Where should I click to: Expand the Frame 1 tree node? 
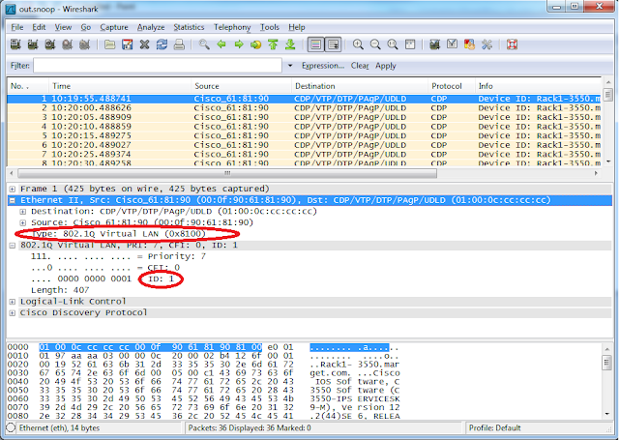point(13,189)
